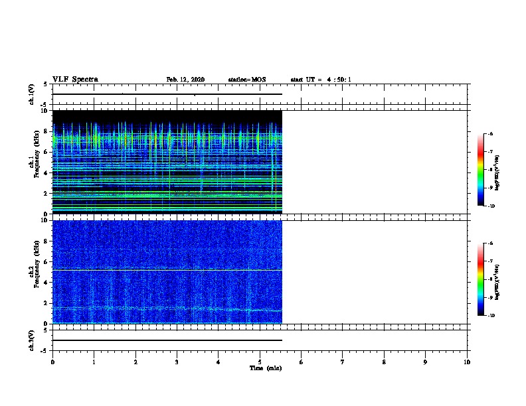Click the bright 5.2 kHz line in ch.2 spectrogram
Image resolution: width=526 pixels, height=406 pixels.
(167, 270)
